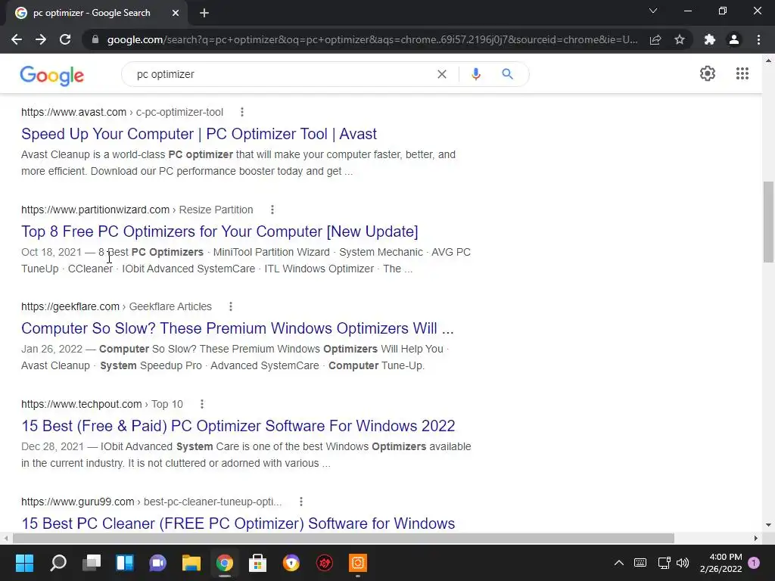Screen dimensions: 775x581
Task: Open the Chrome profile avatar
Action: 734,39
